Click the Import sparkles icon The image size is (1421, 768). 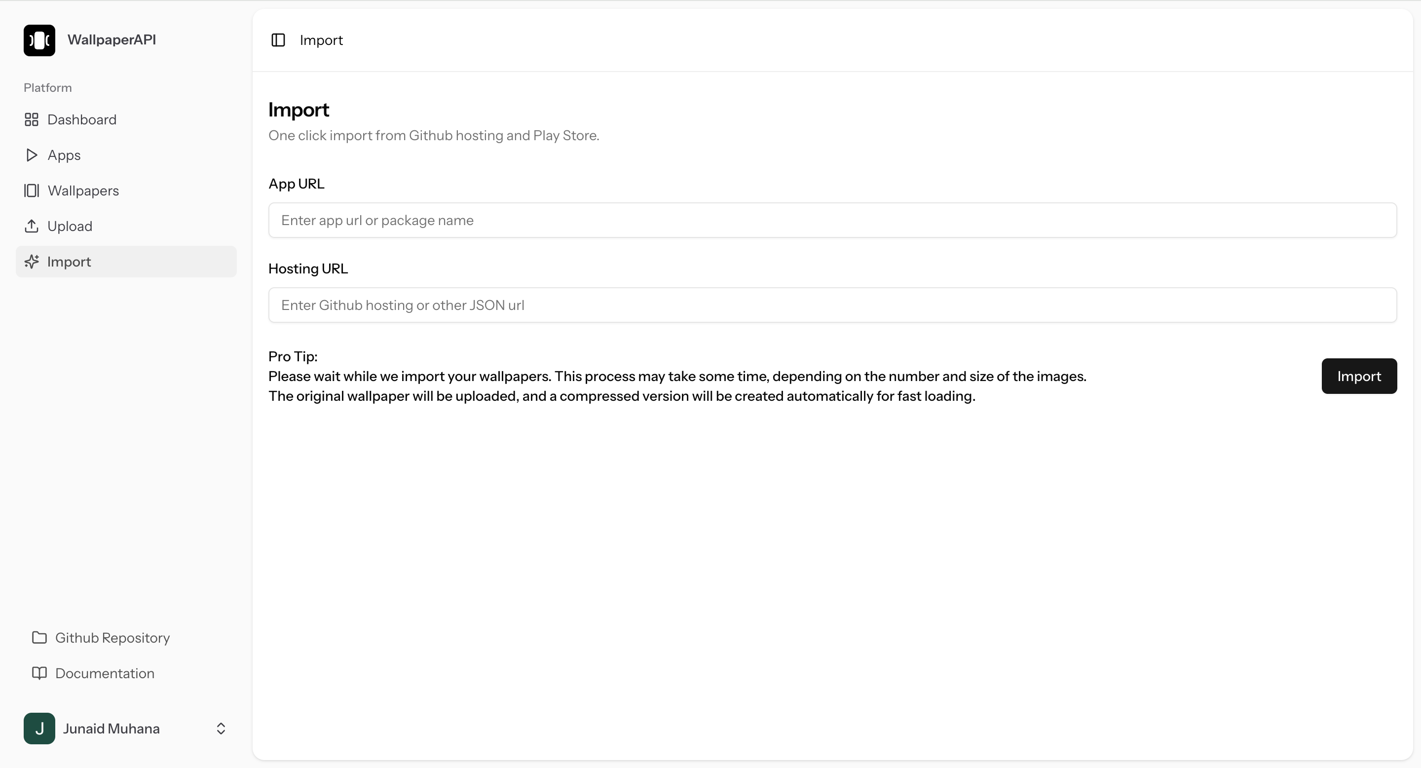32,262
